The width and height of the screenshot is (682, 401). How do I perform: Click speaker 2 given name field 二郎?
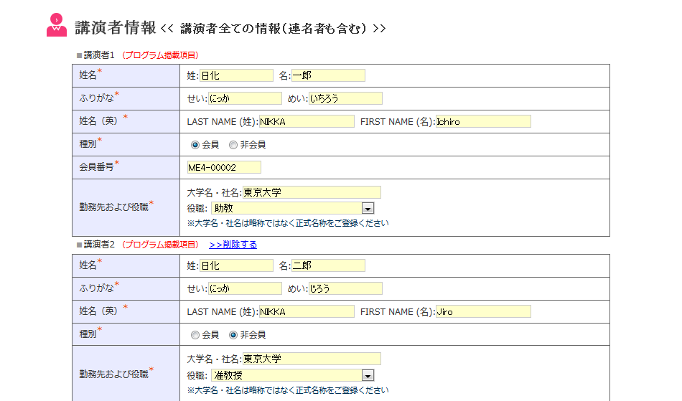[x=328, y=265]
